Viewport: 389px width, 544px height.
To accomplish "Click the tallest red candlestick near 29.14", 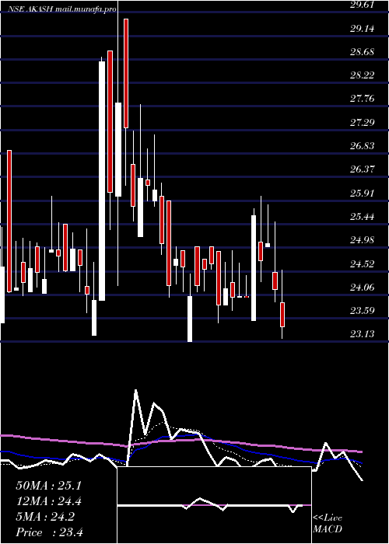I will 126,73.
